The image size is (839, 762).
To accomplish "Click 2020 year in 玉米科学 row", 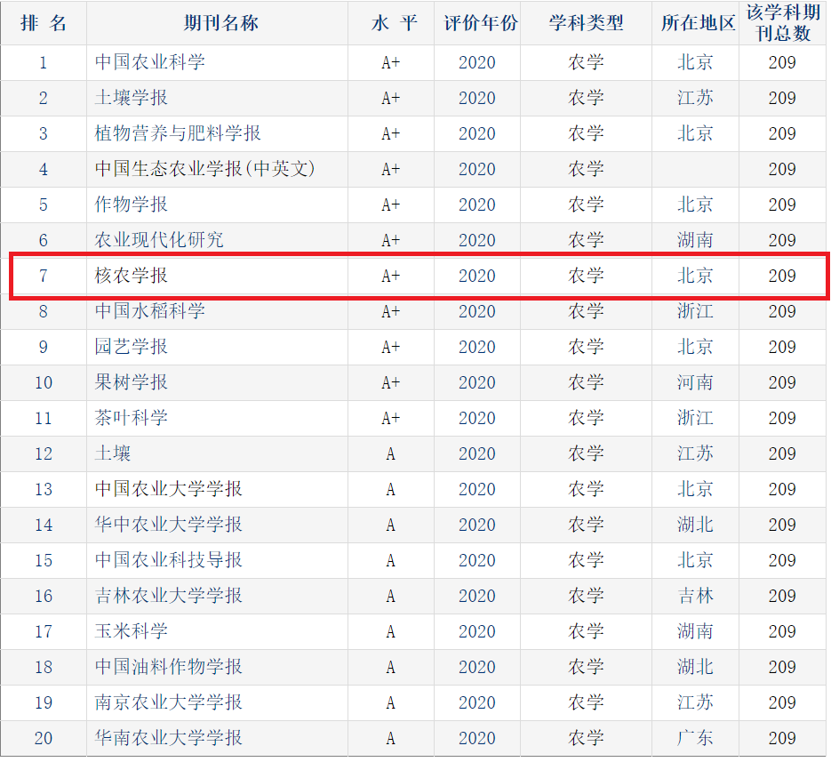I will (x=476, y=632).
